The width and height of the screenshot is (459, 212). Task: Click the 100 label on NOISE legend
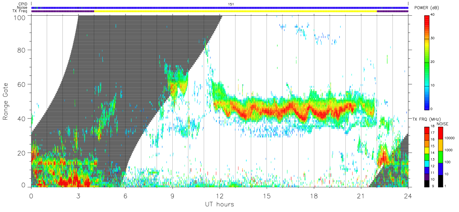click(447, 162)
